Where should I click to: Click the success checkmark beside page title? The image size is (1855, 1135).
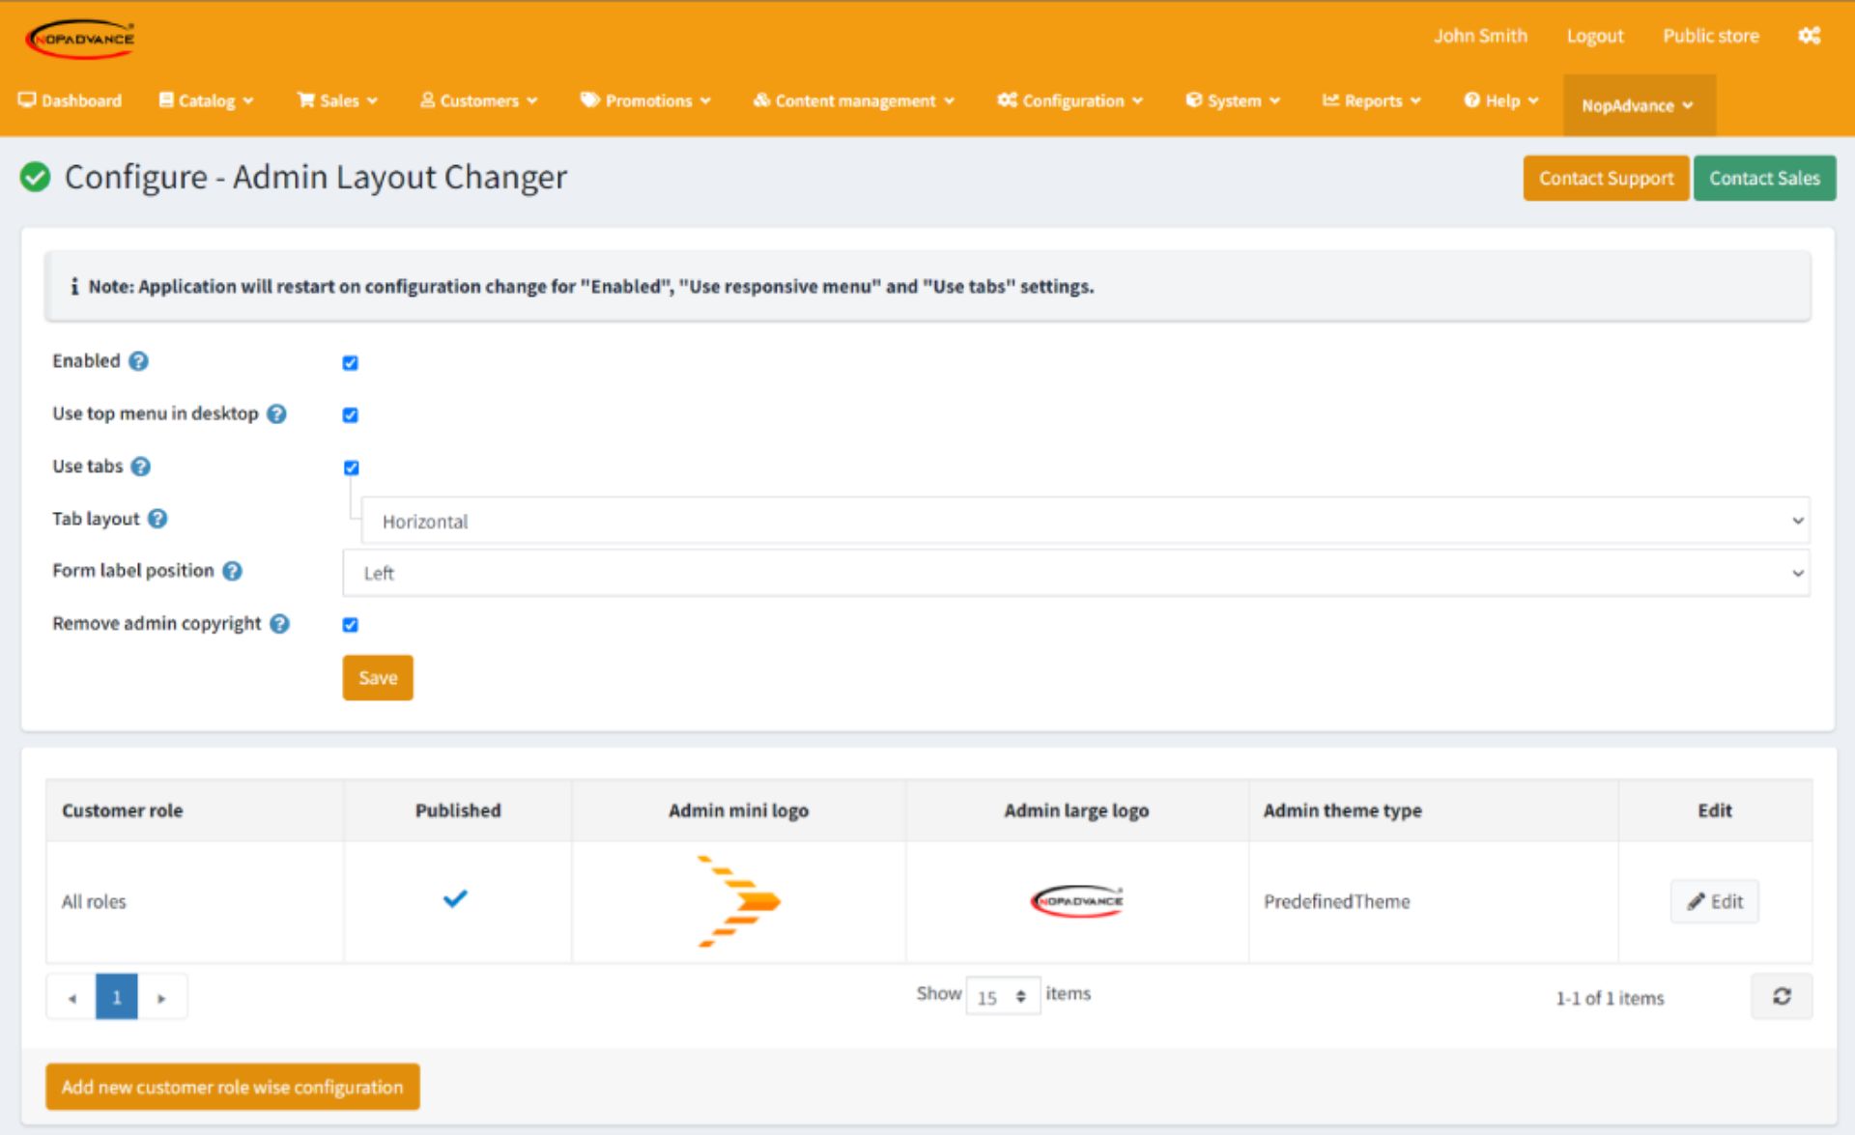coord(35,177)
